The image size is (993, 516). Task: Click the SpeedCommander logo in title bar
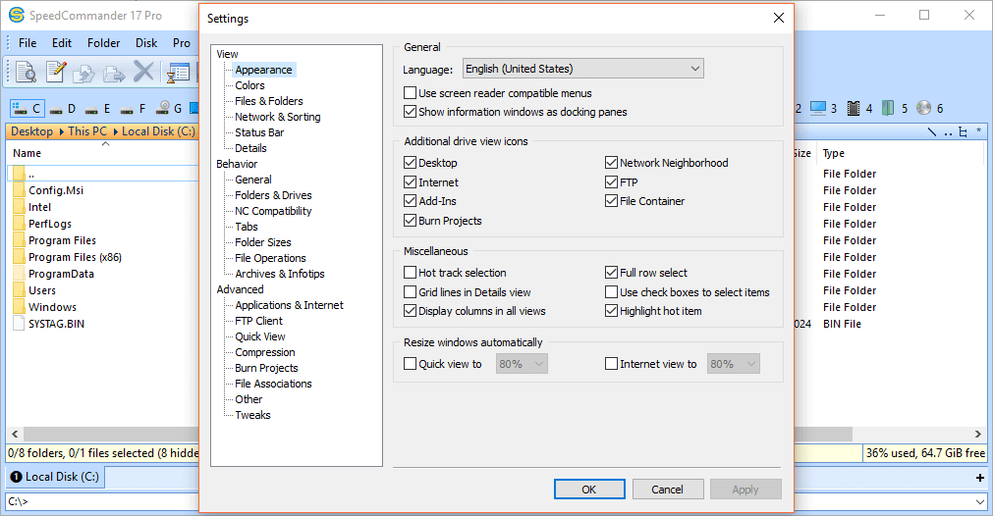coord(16,15)
